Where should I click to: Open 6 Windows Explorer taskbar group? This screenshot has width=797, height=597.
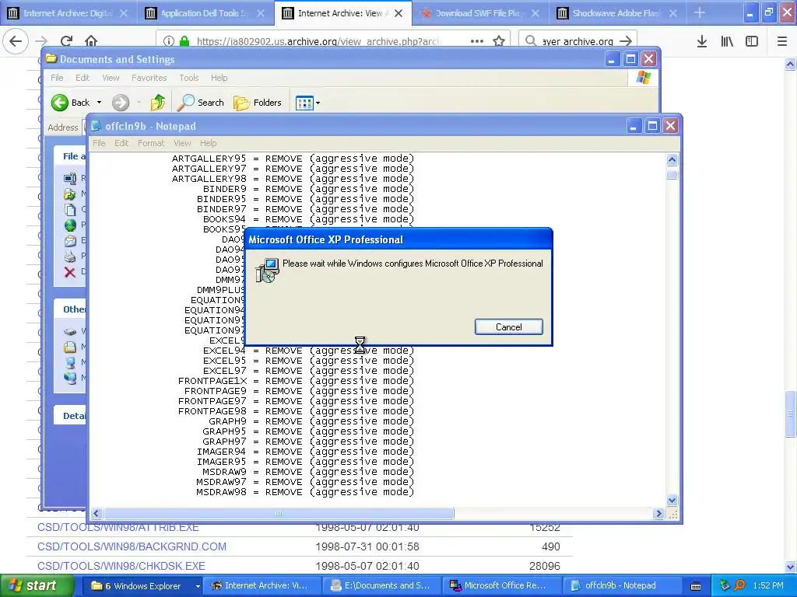tap(144, 586)
